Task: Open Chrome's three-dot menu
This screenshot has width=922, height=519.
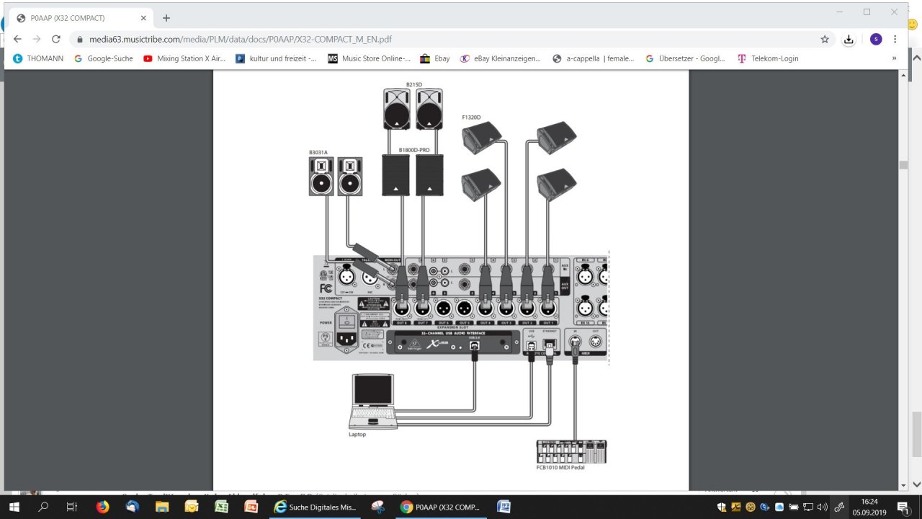Action: point(895,39)
